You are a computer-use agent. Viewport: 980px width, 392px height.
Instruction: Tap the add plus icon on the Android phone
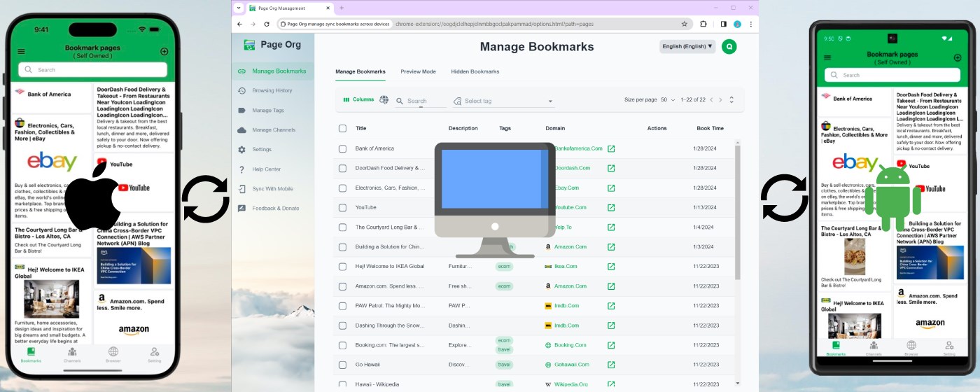(958, 57)
